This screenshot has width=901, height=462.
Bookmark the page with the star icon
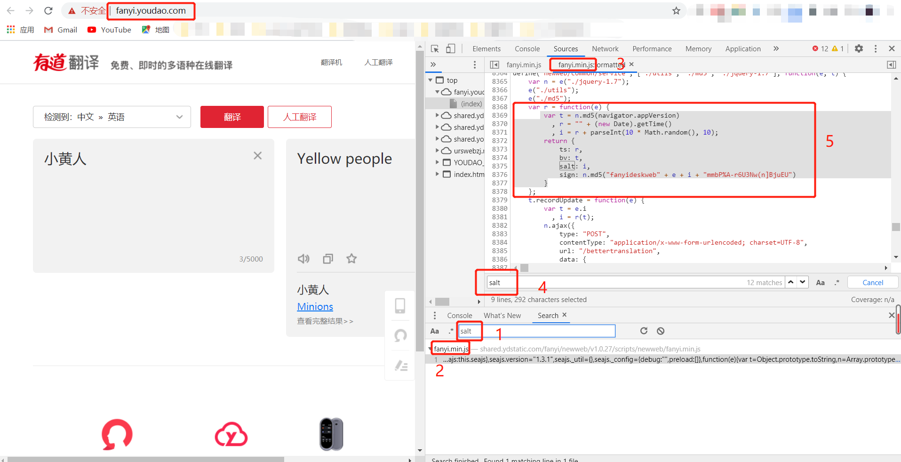pos(676,10)
